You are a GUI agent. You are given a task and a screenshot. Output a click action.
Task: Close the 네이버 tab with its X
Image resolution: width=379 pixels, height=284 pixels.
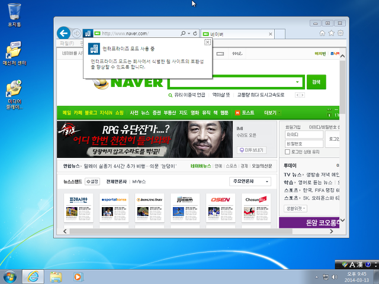[271, 34]
